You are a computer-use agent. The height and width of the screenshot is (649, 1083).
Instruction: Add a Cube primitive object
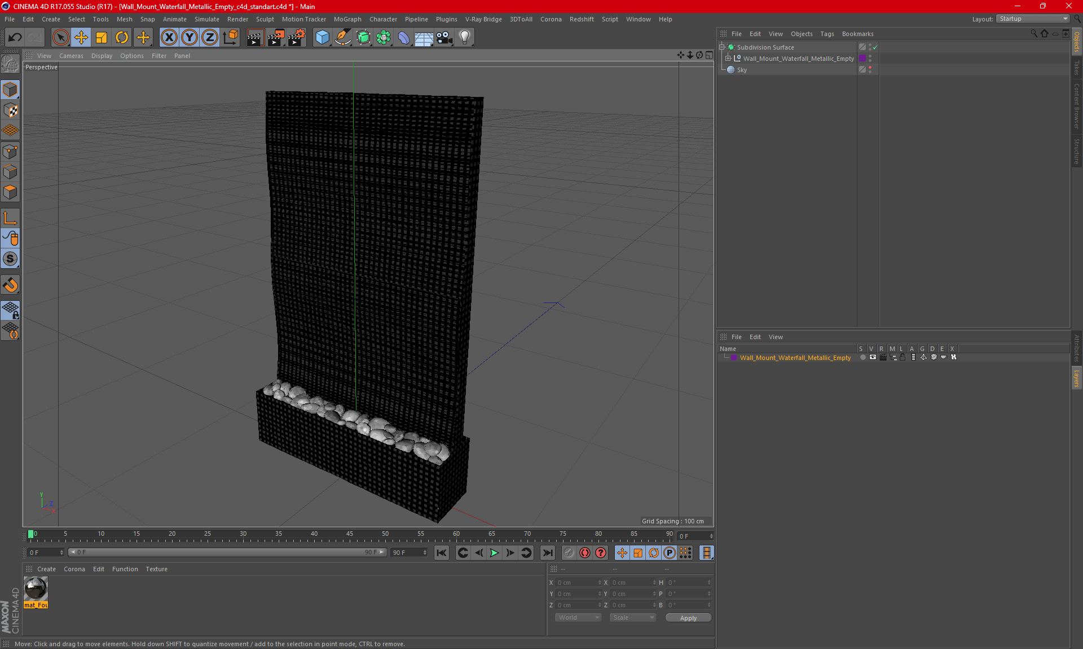(x=322, y=38)
